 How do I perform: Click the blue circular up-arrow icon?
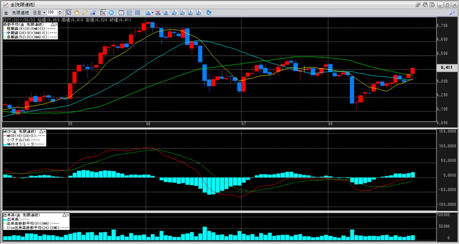coord(111,12)
